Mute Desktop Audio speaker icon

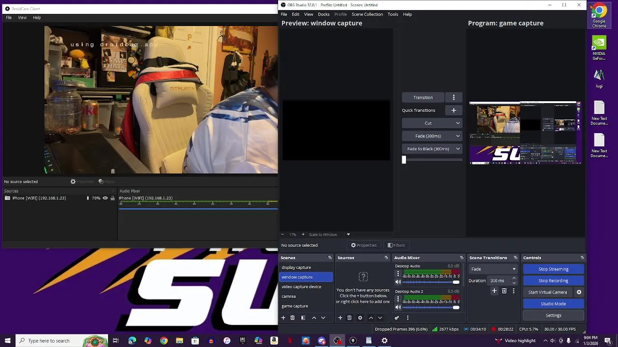point(398,282)
